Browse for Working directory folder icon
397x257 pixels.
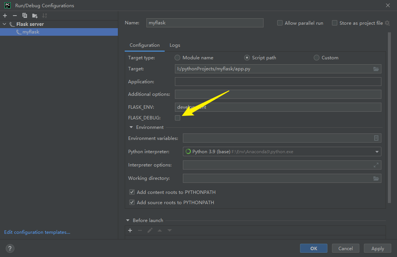(376, 178)
